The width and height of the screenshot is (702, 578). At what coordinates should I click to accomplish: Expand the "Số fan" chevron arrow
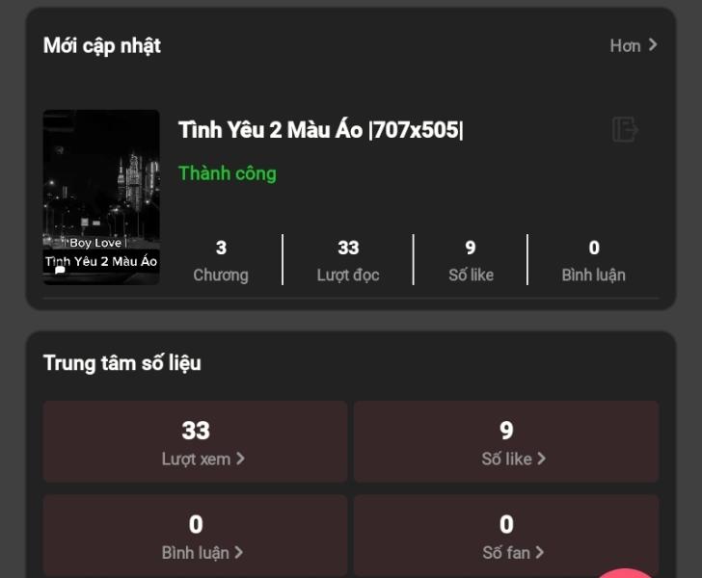click(x=539, y=552)
